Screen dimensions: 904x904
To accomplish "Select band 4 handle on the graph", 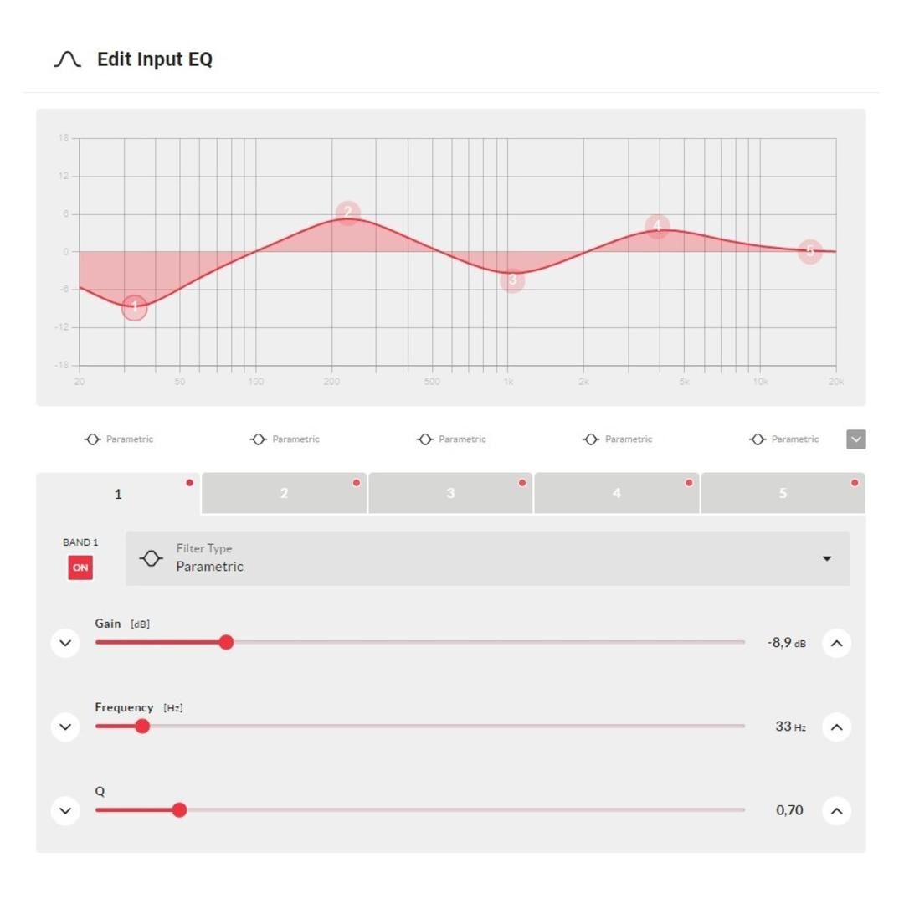I will pos(658,226).
